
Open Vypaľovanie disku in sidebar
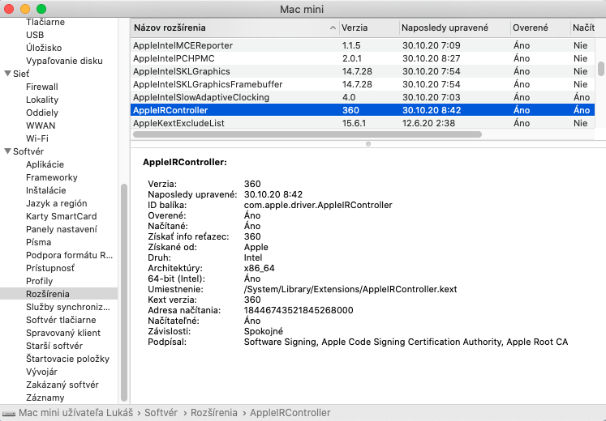64,61
